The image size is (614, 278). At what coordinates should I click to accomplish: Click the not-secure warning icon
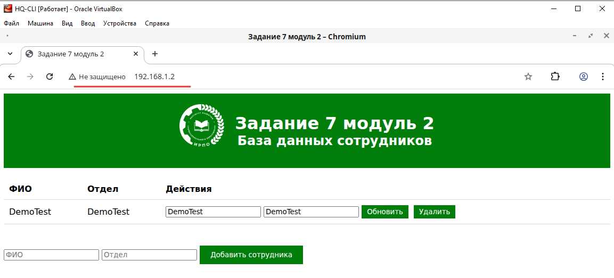tap(72, 77)
